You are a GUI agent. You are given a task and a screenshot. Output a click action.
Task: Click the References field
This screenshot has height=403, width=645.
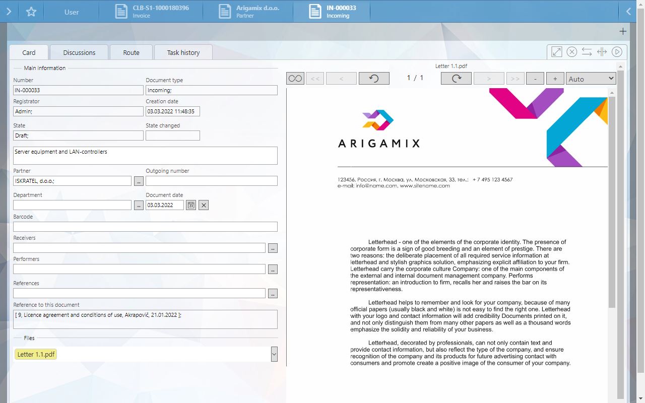point(139,293)
